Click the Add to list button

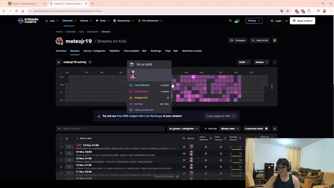pos(260,40)
